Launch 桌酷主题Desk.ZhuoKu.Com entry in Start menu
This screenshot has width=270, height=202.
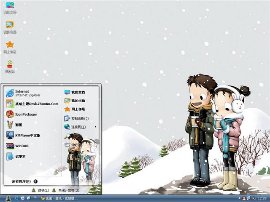[x=33, y=104]
